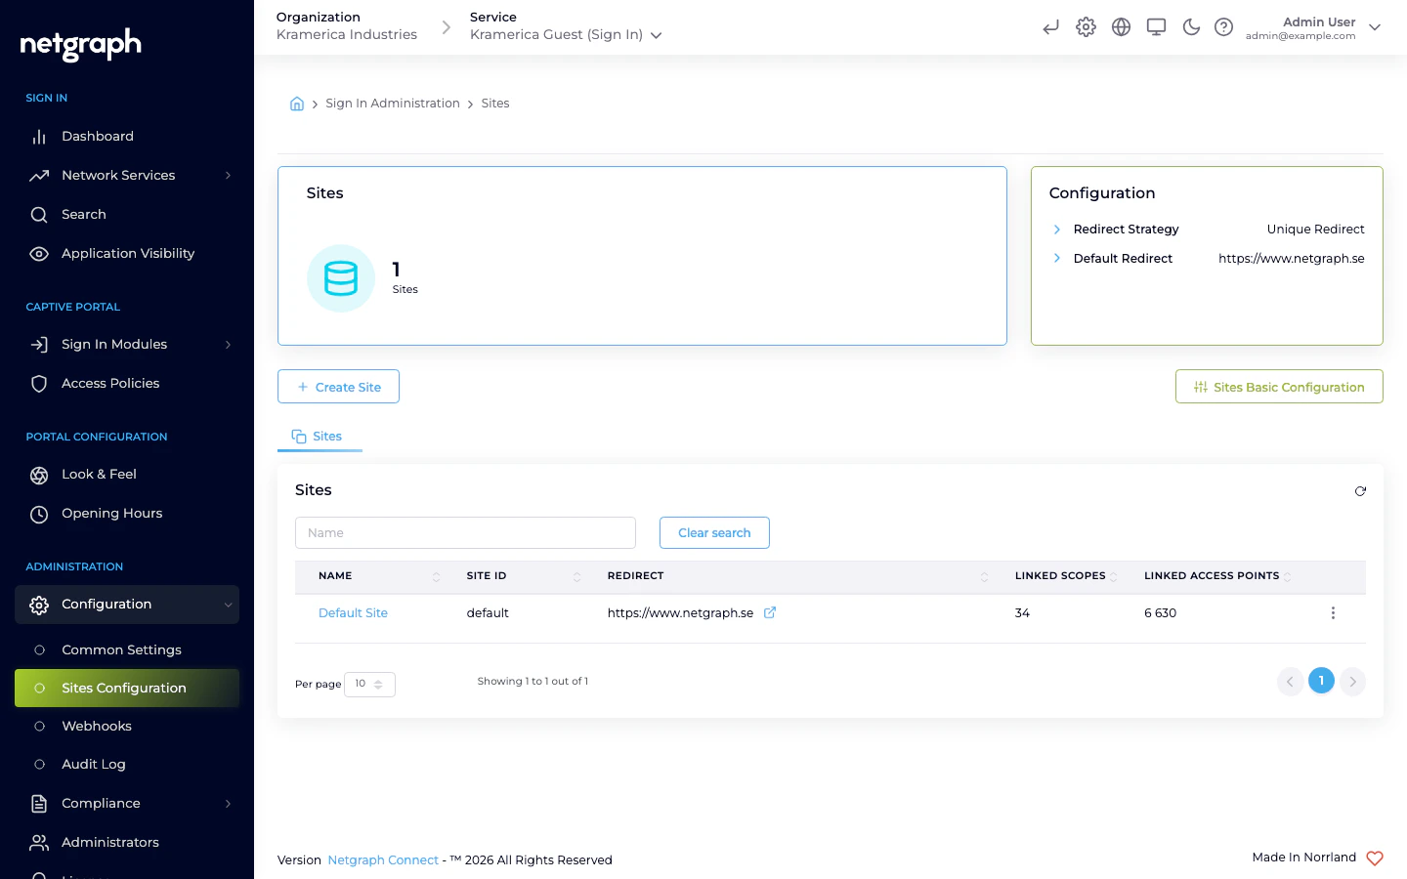Expand the Network Services menu
The image size is (1407, 879).
click(117, 175)
